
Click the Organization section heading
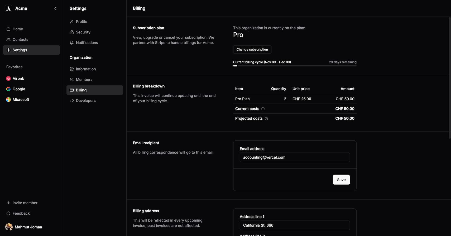81,57
